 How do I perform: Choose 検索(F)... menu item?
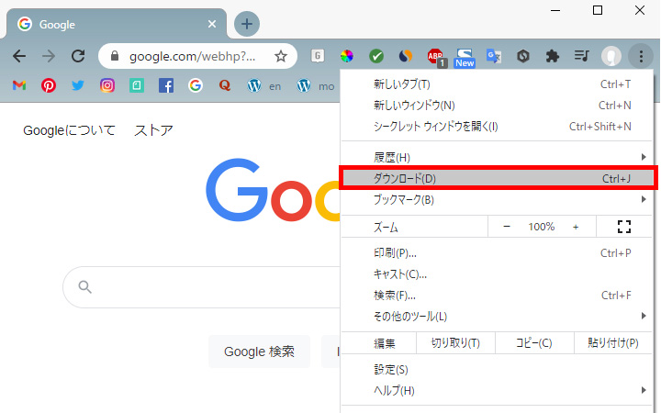tap(497, 296)
